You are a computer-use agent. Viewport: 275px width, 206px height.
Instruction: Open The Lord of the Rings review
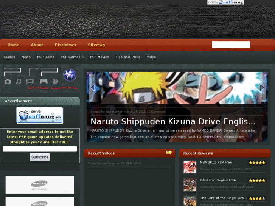(x=224, y=198)
